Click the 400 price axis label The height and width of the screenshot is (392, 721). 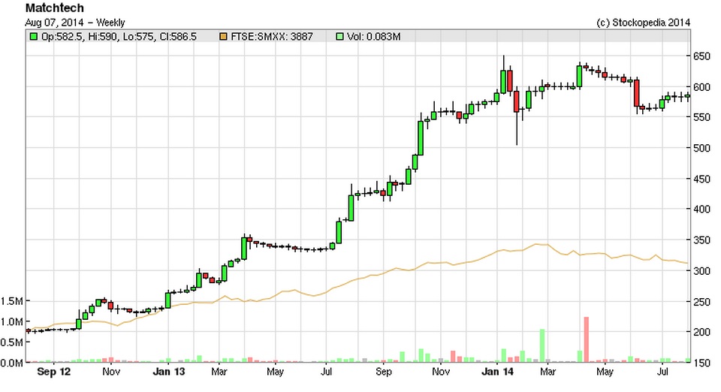click(701, 209)
